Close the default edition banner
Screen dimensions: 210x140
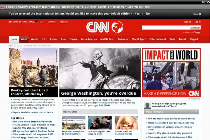[197, 14]
